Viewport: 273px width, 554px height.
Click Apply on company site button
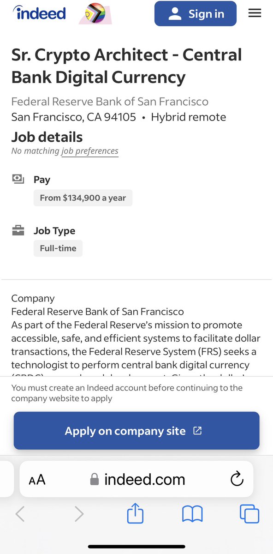click(136, 431)
